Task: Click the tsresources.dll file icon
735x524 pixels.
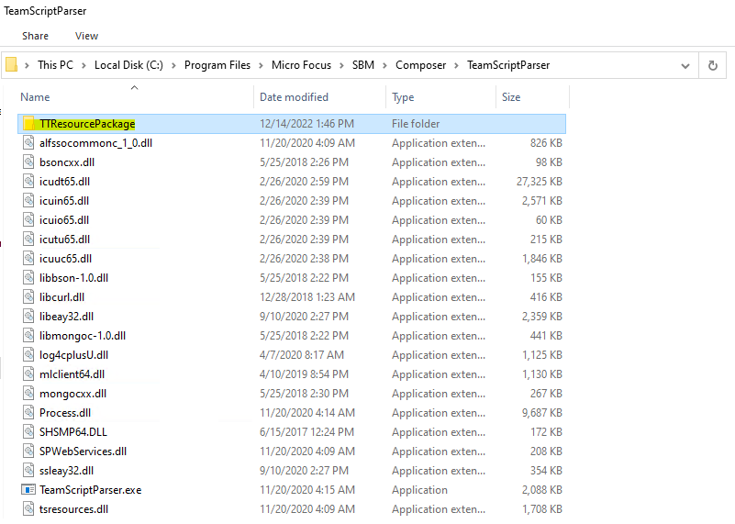Action: click(28, 509)
